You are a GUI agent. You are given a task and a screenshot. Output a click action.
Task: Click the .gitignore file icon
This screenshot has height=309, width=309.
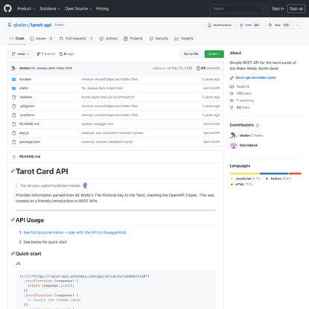point(14,106)
